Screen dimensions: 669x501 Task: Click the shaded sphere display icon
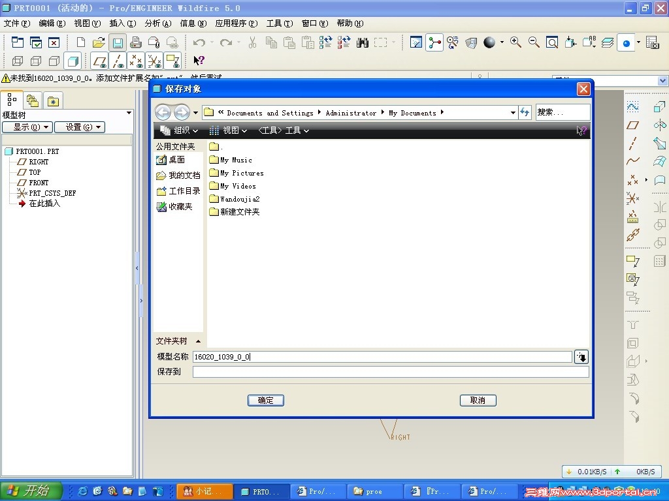pyautogui.click(x=489, y=42)
